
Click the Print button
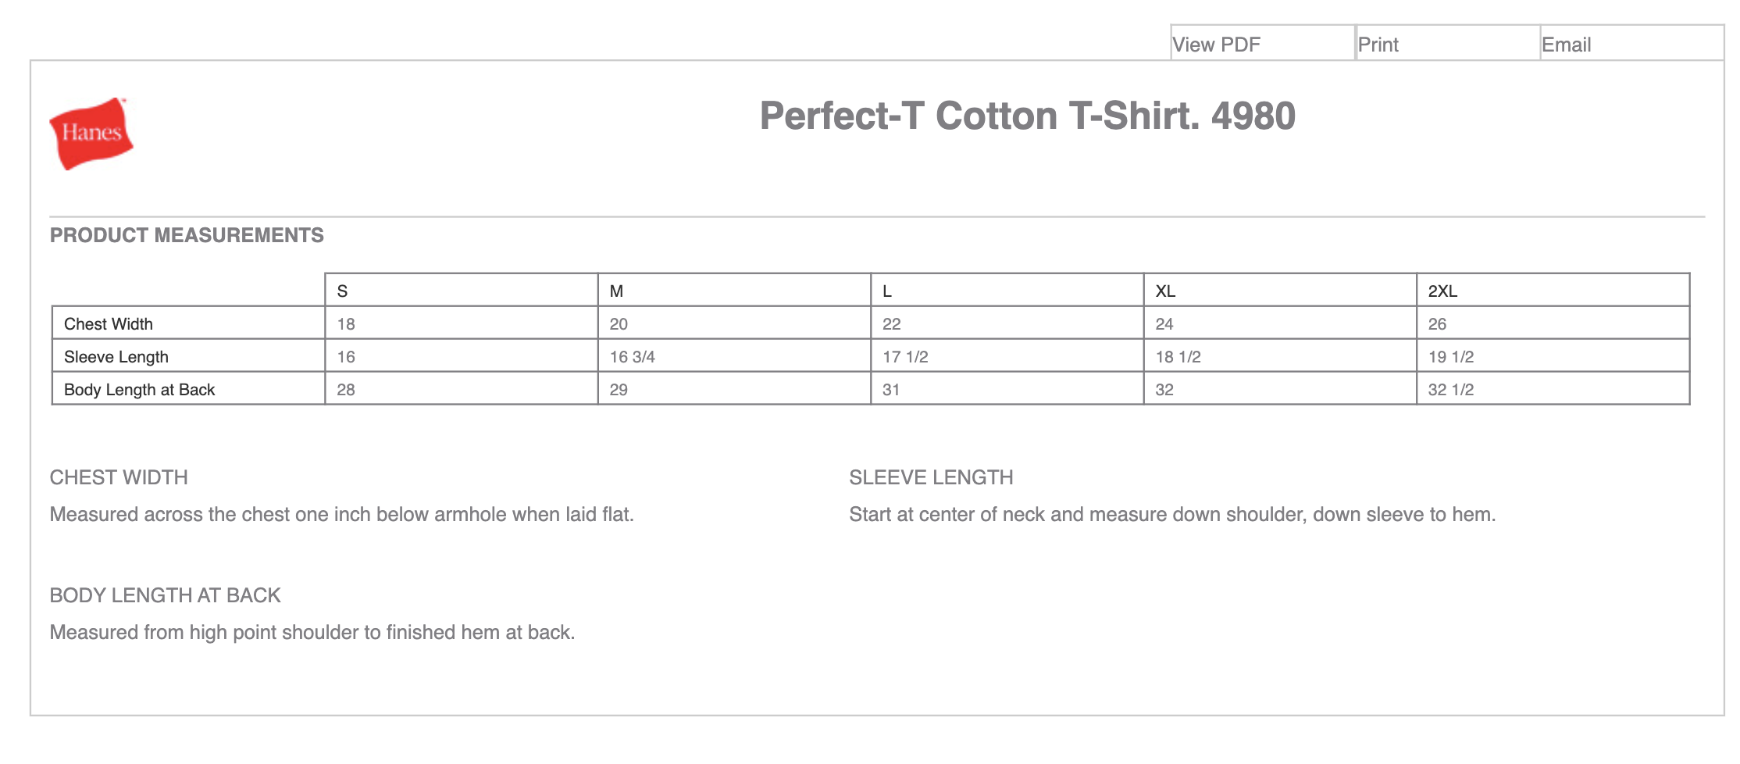pos(1447,43)
